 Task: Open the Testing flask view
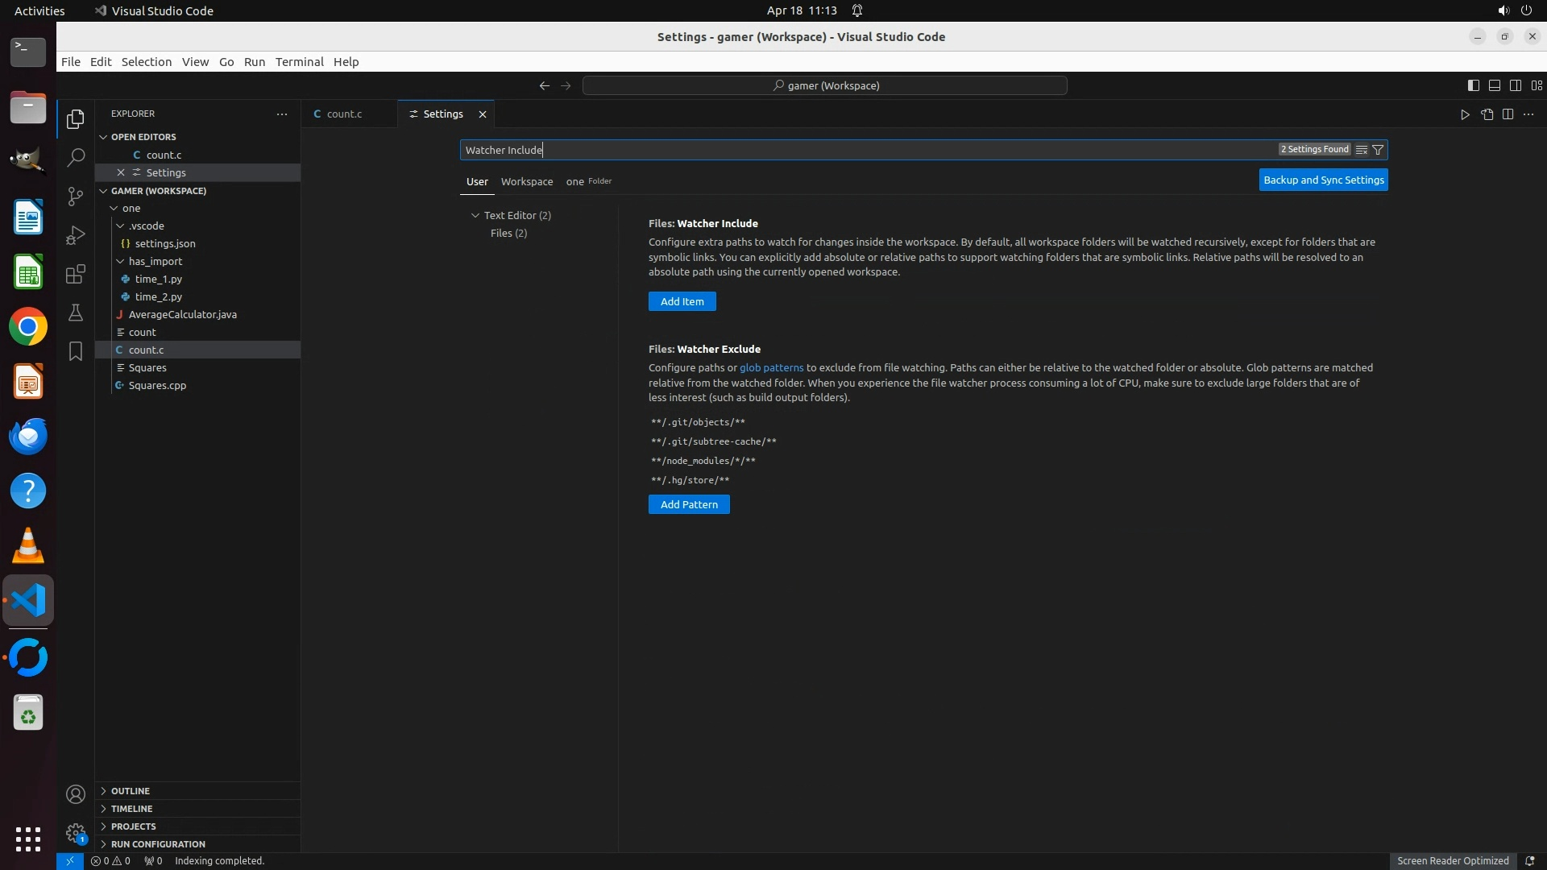pos(75,313)
